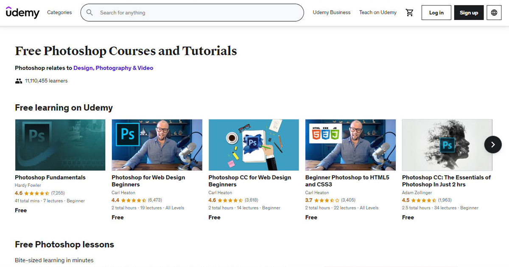Open the shopping cart

[409, 12]
